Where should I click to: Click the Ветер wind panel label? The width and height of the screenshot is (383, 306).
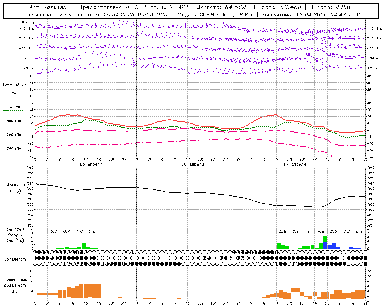coord(28,23)
